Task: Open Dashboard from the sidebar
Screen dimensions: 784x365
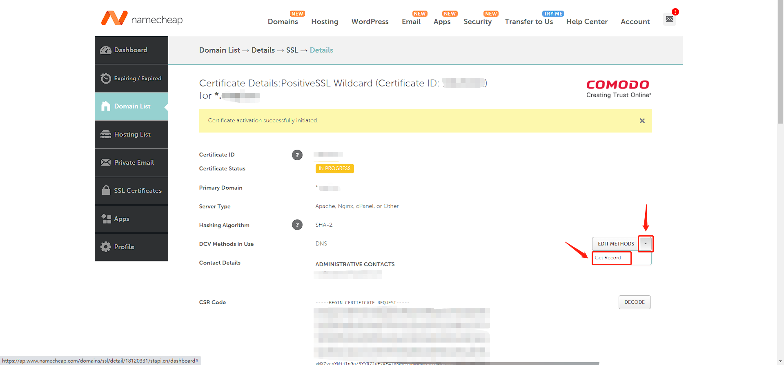Action: (x=131, y=50)
